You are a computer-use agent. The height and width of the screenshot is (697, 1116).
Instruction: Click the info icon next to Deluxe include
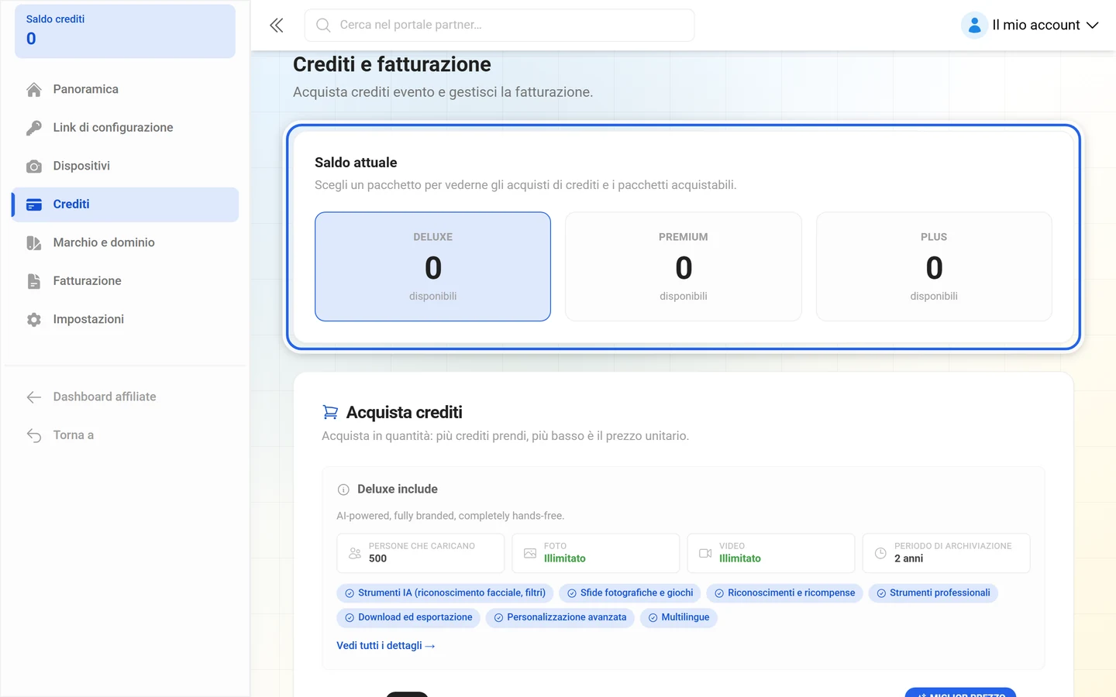tap(343, 489)
